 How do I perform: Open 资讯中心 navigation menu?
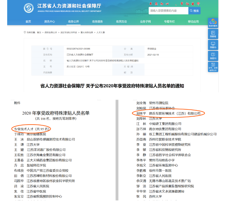coord(49,22)
